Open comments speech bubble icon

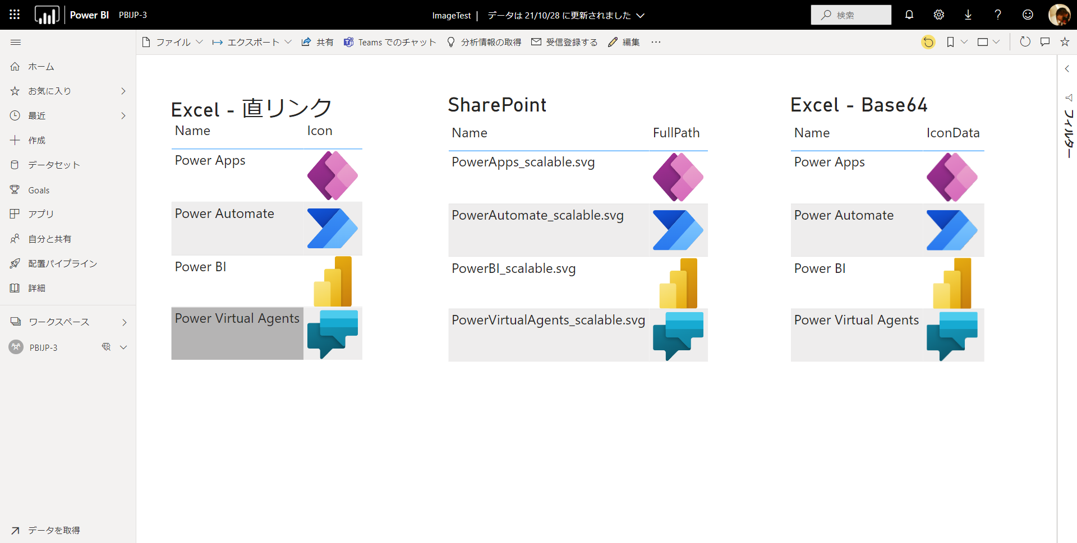(1045, 42)
